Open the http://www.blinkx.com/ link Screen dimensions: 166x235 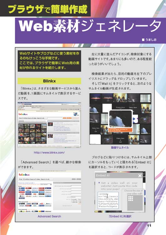[49, 152]
